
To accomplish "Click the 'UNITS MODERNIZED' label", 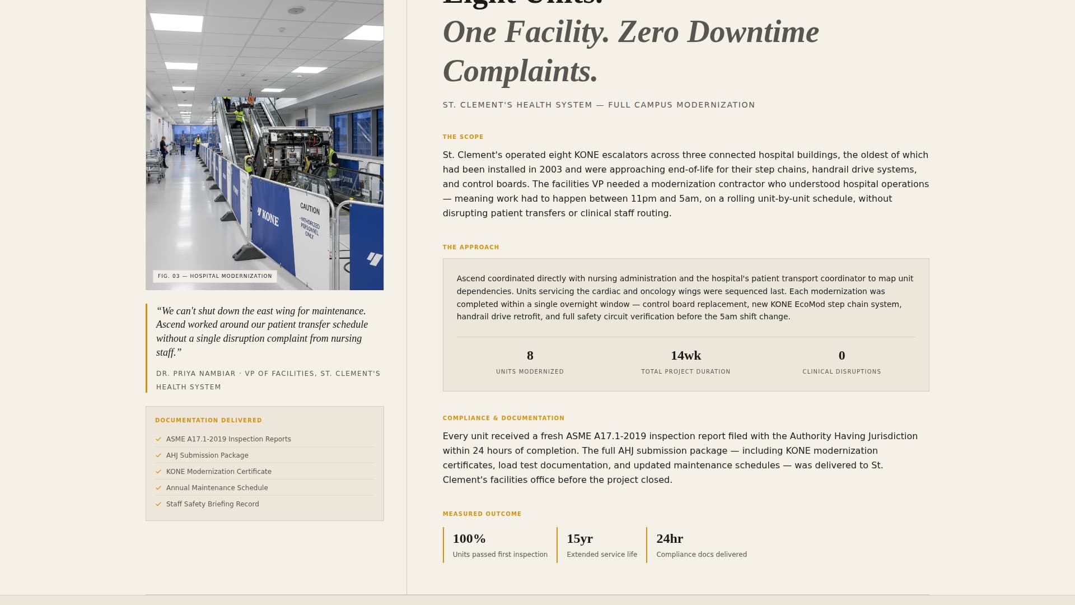I will pyautogui.click(x=530, y=371).
